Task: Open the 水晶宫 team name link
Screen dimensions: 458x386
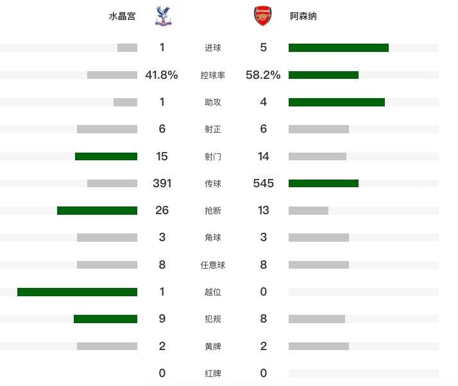Action: click(122, 16)
